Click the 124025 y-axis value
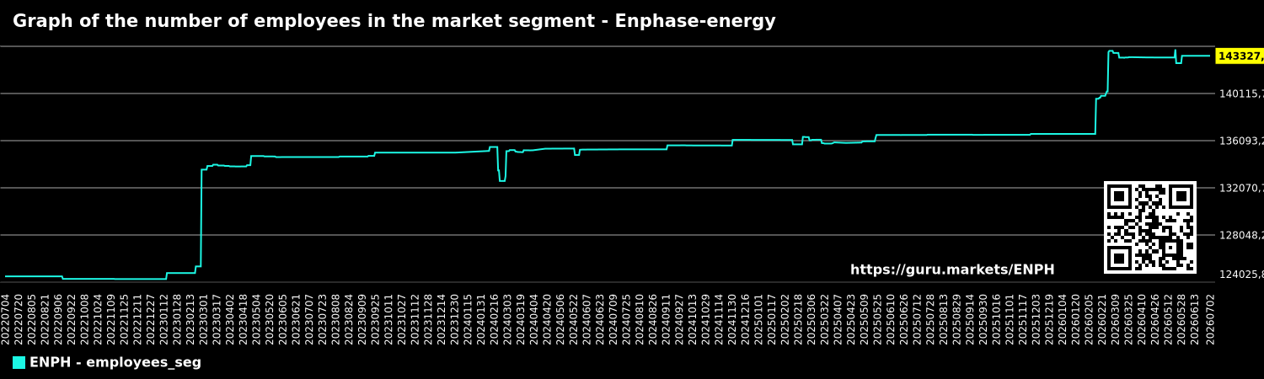This screenshot has width=1264, height=379. (x=1241, y=275)
